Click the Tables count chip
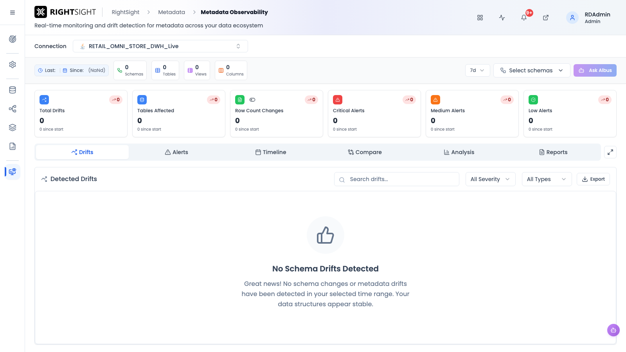 (165, 70)
